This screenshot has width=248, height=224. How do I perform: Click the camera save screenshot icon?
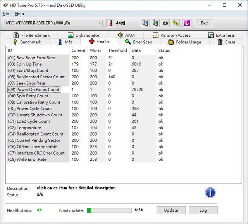[165, 23]
